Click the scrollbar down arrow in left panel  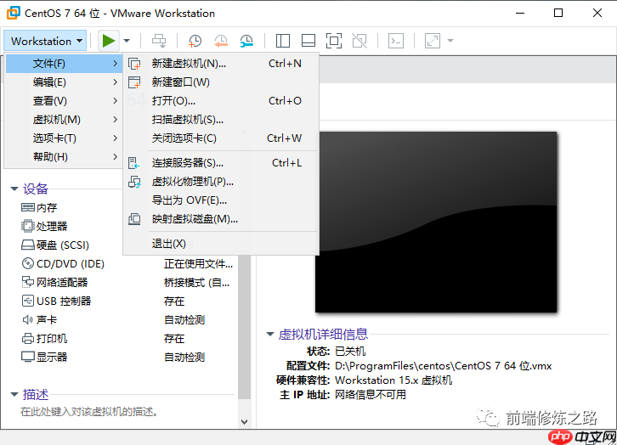point(245,422)
